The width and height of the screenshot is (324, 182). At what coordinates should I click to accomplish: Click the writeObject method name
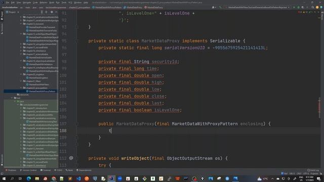pos(135,158)
